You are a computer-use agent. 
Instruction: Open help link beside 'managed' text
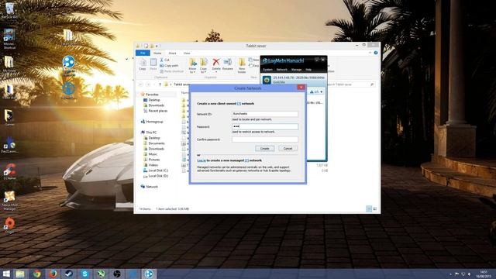pos(246,160)
